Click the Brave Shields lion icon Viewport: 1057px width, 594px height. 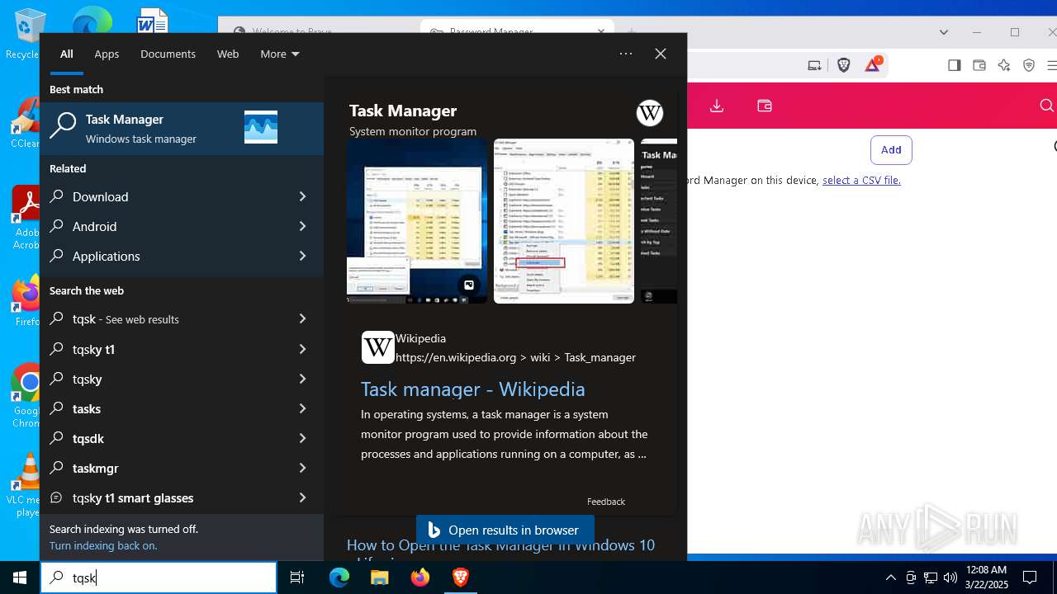coord(843,65)
